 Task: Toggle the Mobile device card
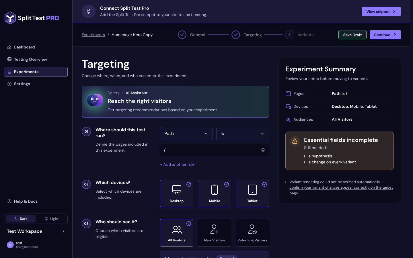pyautogui.click(x=215, y=193)
